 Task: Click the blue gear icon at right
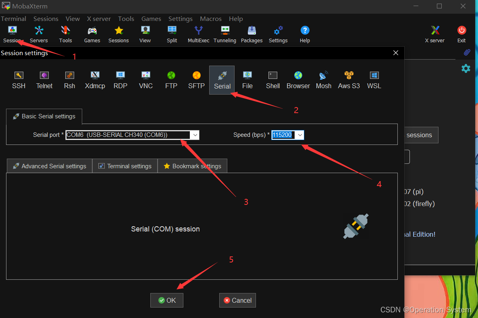[466, 68]
